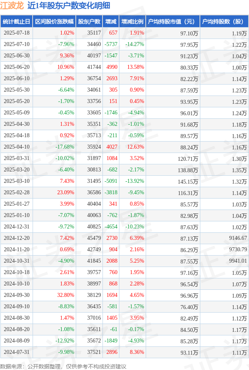The image size is (249, 370).
Task: Select the 统计截止日 column header
Action: [16, 22]
